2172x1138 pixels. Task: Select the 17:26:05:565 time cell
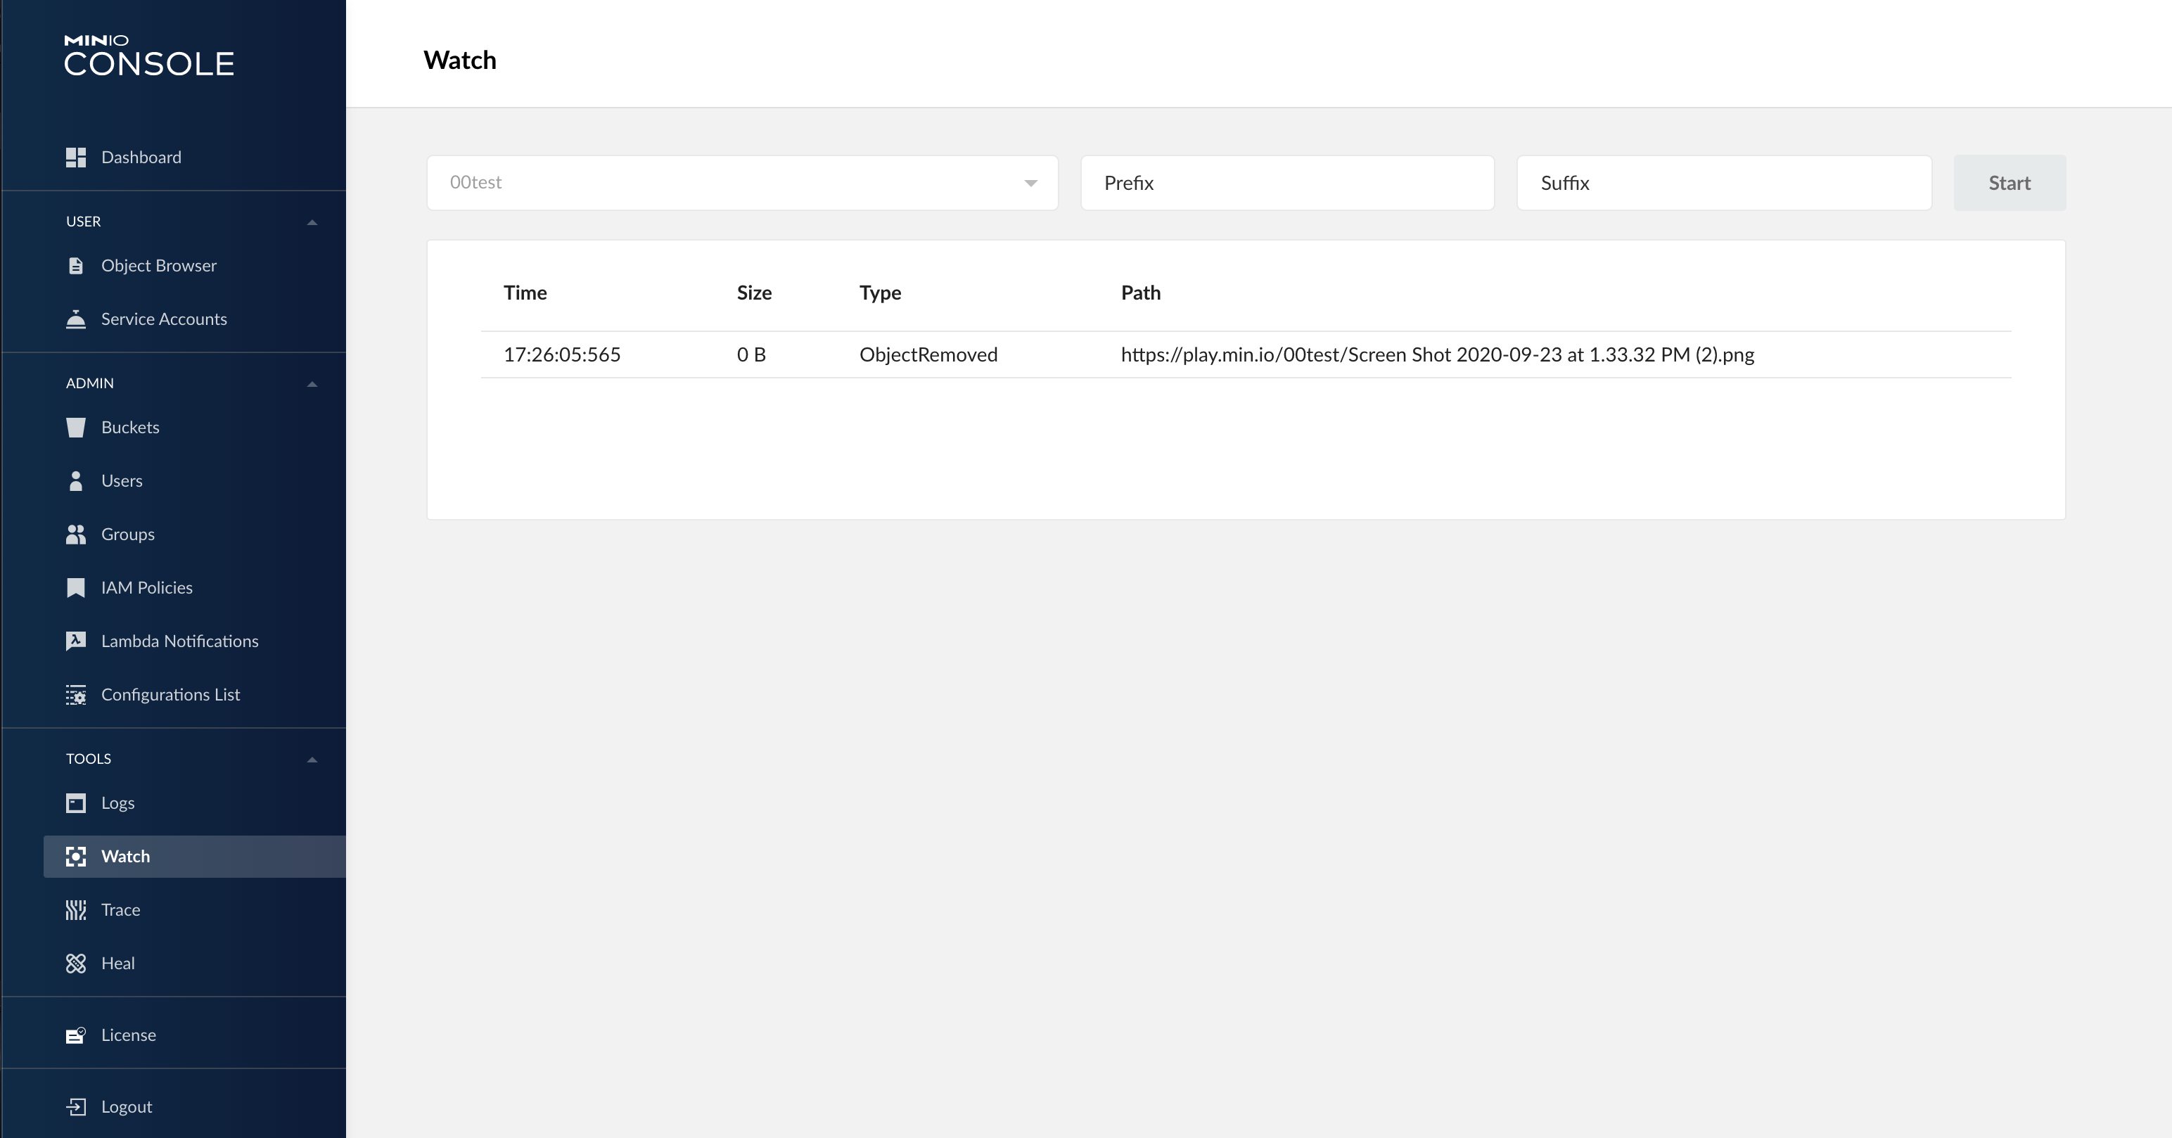pos(561,355)
